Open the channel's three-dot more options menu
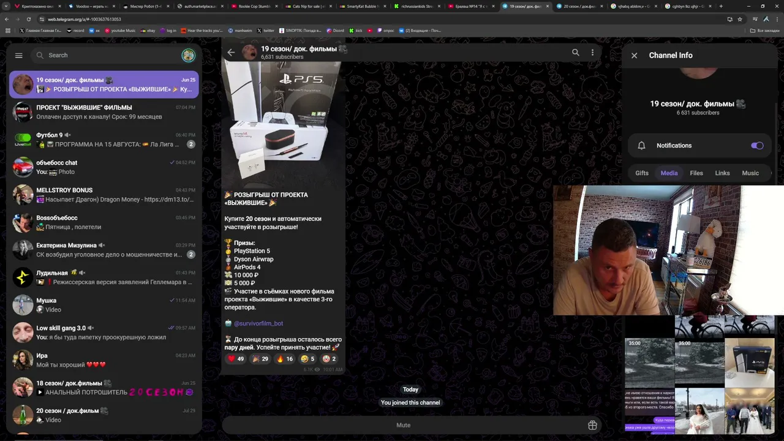Viewport: 784px width, 441px height. pos(592,53)
